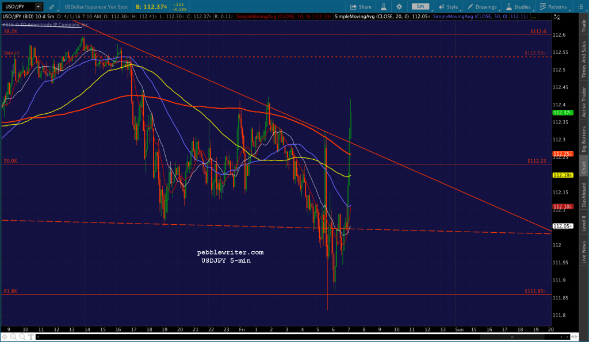589x342 pixels.
Task: Open the 5m timeframe dropdown
Action: coord(420,6)
